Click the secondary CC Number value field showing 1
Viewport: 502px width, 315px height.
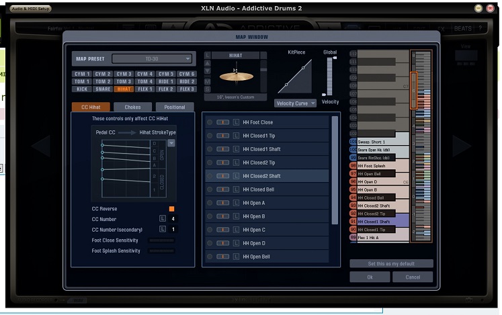173,229
